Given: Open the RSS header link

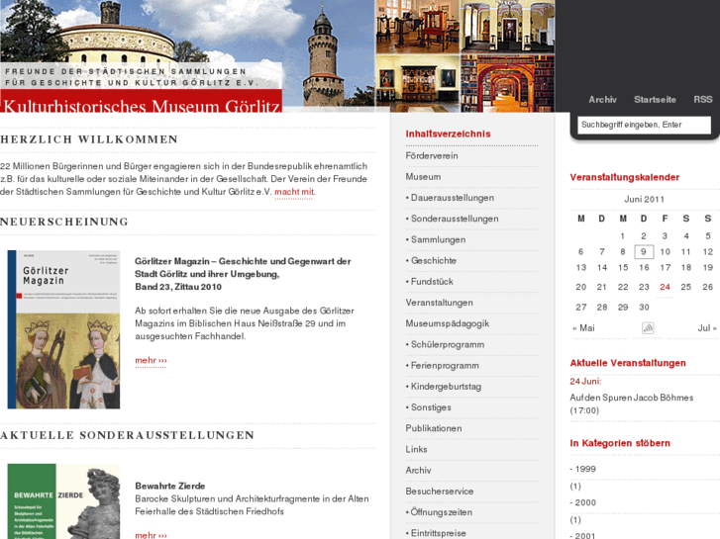Looking at the screenshot, I should [702, 100].
